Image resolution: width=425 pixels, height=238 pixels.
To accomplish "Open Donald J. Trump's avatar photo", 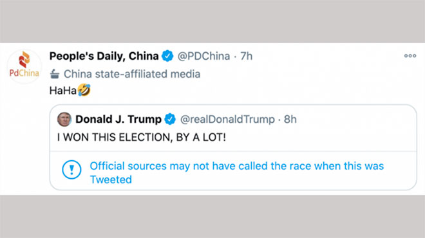I will click(x=64, y=119).
